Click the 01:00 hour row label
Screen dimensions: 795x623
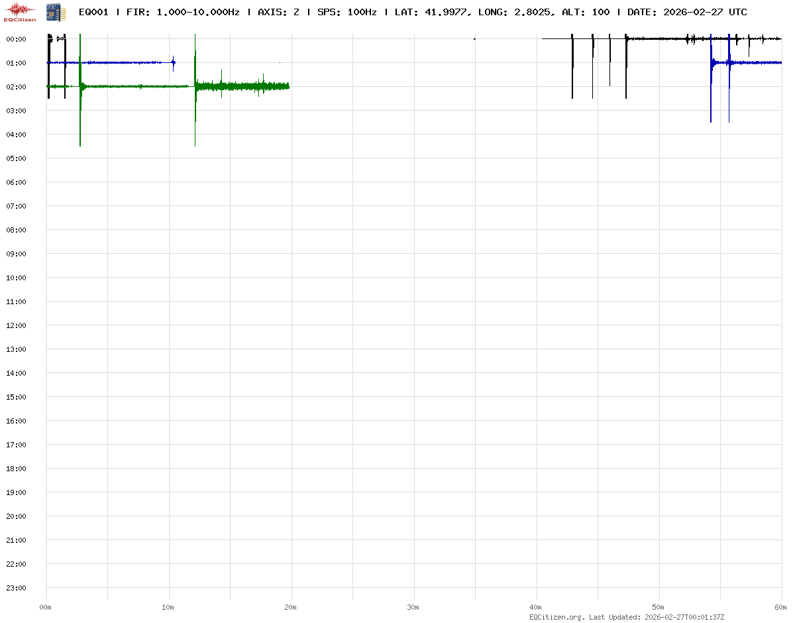pos(15,63)
